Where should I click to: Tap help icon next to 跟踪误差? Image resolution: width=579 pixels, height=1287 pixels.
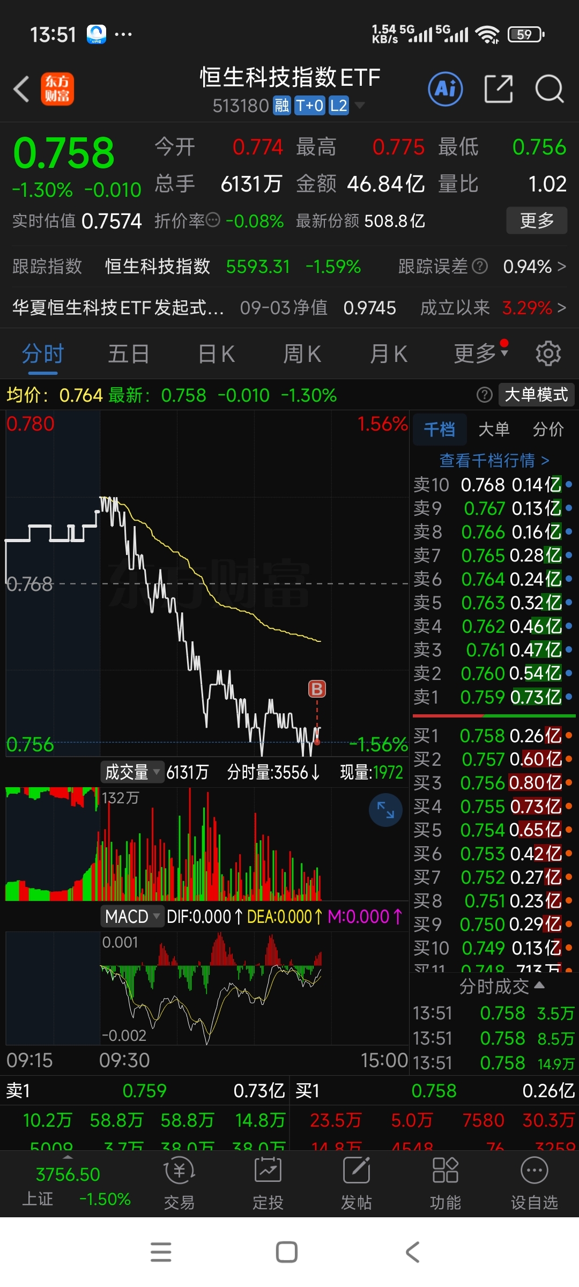point(480,266)
